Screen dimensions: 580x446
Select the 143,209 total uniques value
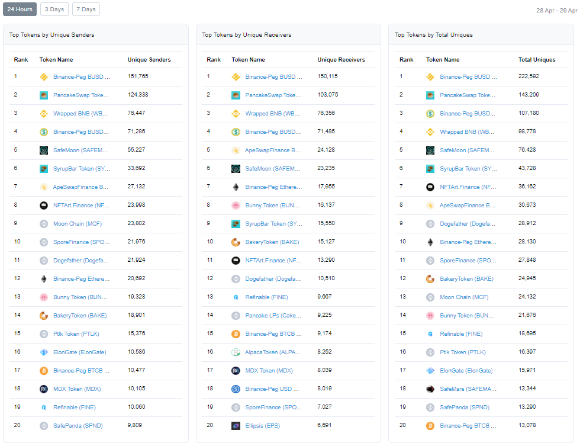529,95
